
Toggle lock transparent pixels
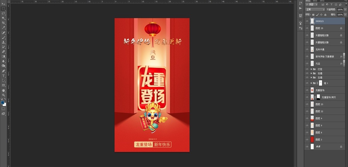tap(313, 15)
